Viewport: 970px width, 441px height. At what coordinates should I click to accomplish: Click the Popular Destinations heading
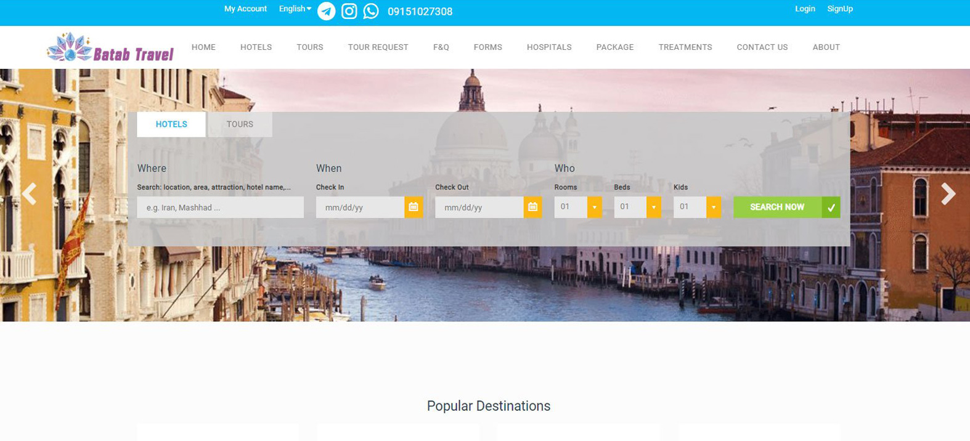(489, 406)
